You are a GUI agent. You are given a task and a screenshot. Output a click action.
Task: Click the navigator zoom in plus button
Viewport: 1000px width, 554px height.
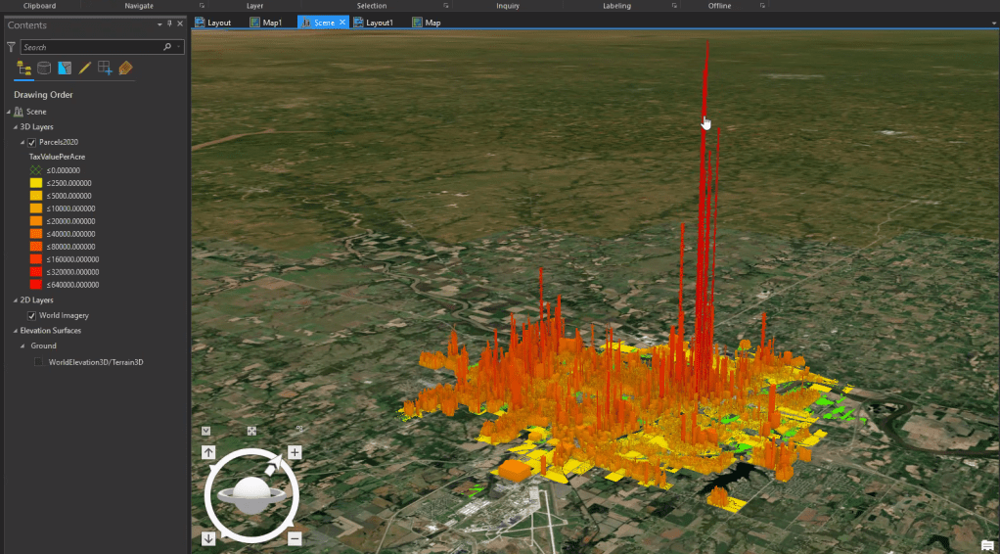pyautogui.click(x=295, y=452)
